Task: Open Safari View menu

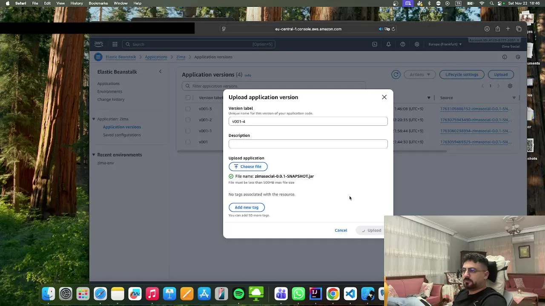Action: click(60, 3)
